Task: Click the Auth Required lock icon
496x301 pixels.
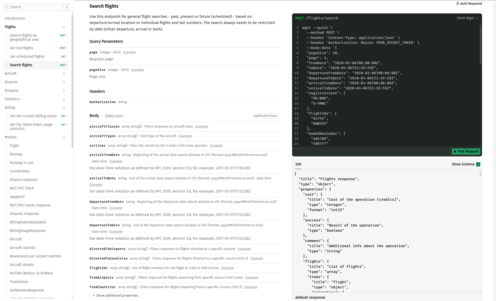Action: [x=458, y=3]
